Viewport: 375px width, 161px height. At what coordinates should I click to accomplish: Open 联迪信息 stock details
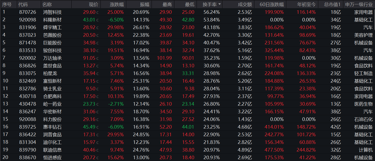(52, 150)
